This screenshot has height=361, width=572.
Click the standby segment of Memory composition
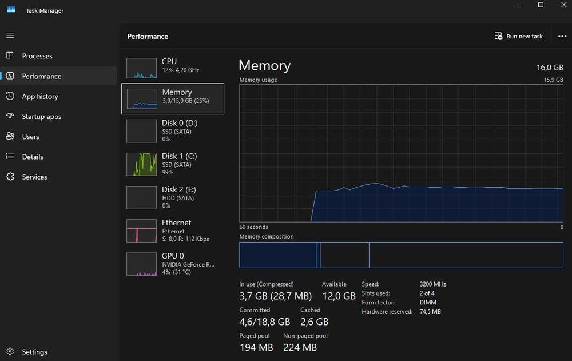tap(344, 255)
